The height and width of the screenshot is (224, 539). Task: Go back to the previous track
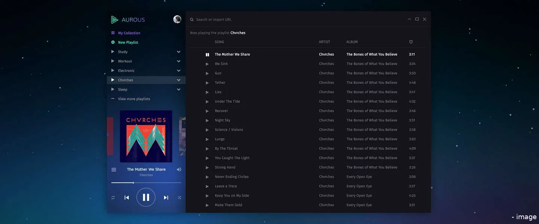(127, 197)
